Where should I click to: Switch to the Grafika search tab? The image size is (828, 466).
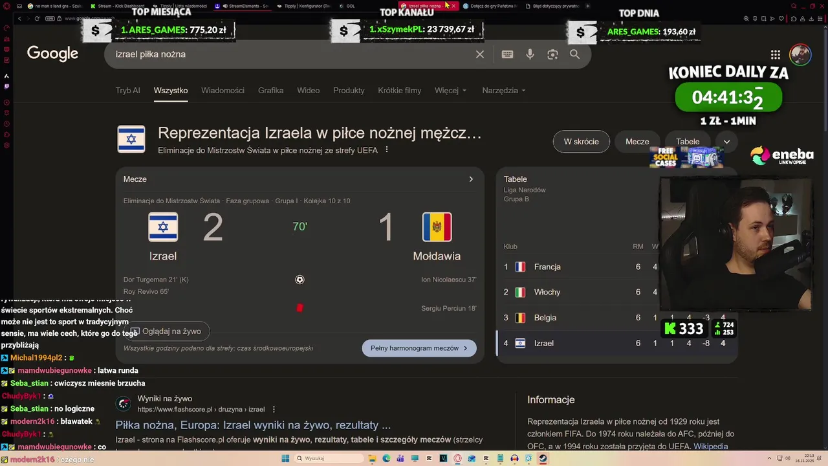click(x=270, y=91)
